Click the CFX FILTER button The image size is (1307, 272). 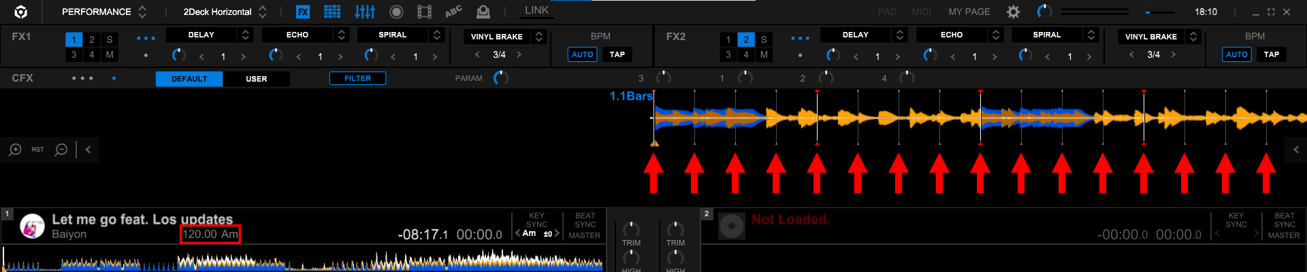pos(357,78)
